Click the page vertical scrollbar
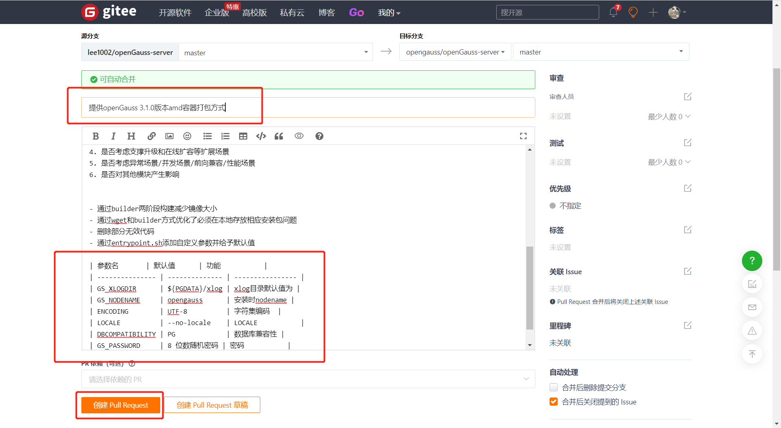This screenshot has width=781, height=428. coord(777,169)
